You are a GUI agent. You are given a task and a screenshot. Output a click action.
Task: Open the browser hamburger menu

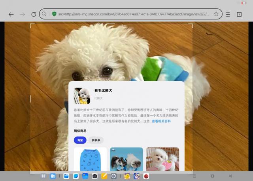pos(228,14)
